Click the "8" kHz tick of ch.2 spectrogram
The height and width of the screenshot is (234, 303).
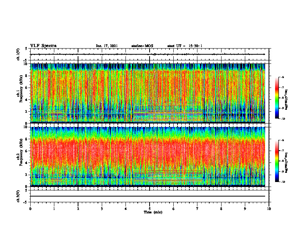[x=27, y=139]
